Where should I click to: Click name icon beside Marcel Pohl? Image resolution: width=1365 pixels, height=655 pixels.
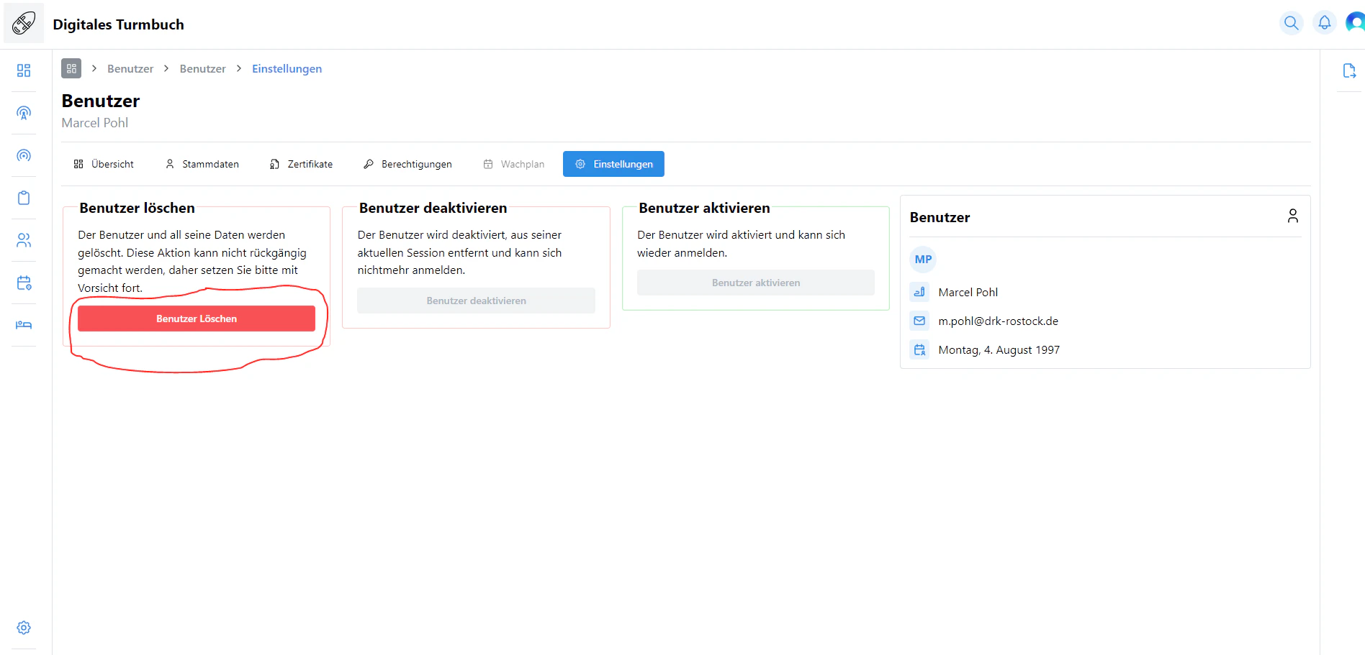pyautogui.click(x=919, y=292)
